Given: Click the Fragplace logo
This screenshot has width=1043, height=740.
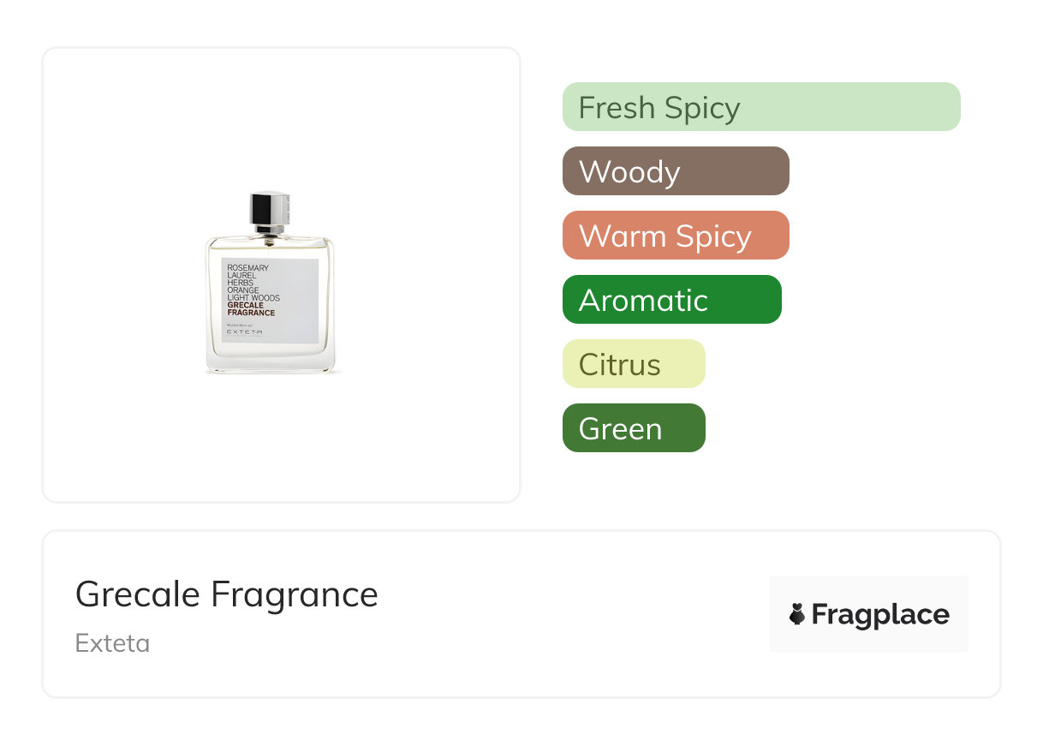Looking at the screenshot, I should point(869,614).
